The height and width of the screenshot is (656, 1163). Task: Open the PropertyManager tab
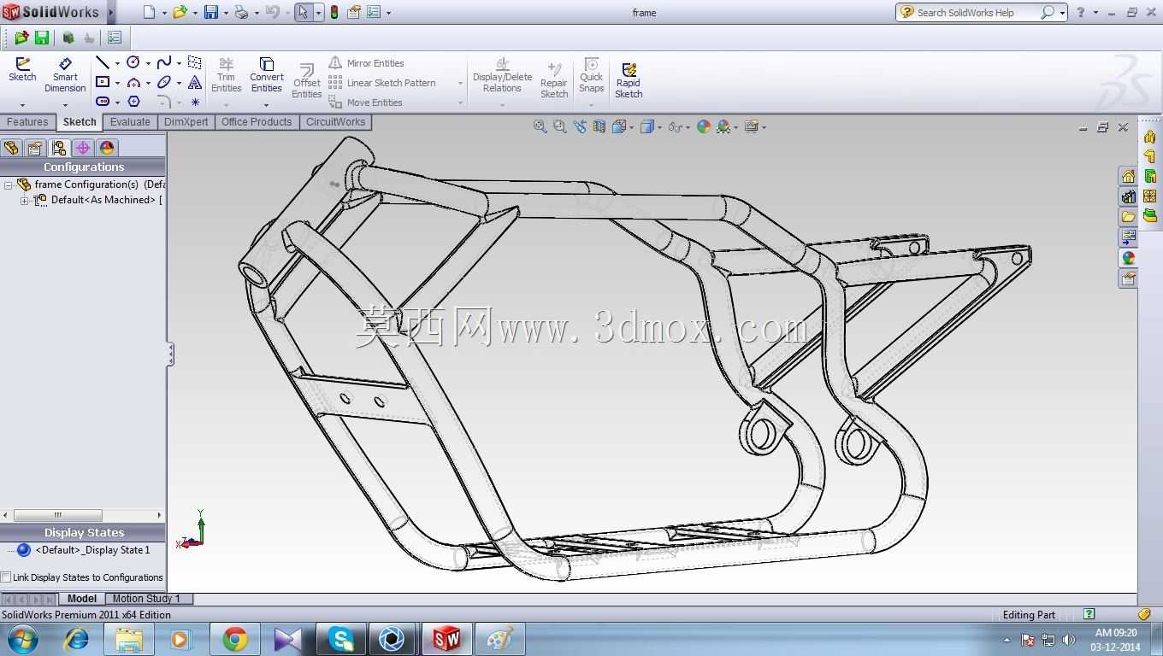(x=35, y=148)
